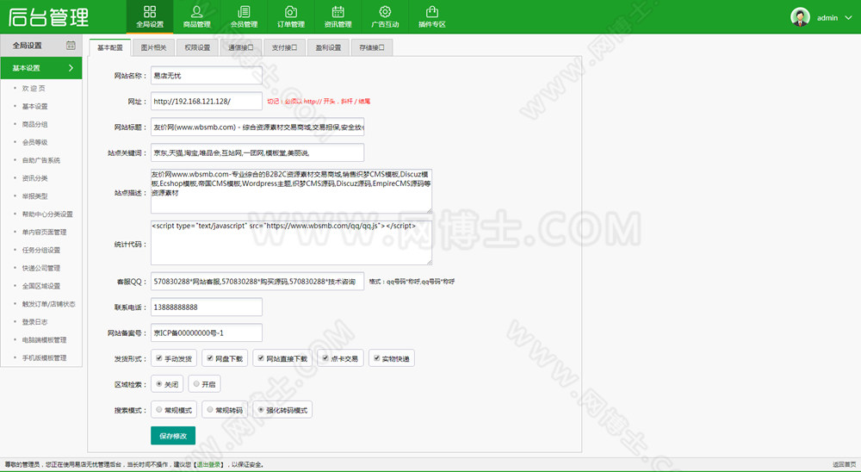Viewport: 861px width, 472px height.
Task: Click the 保存修改 button
Action: 173,436
